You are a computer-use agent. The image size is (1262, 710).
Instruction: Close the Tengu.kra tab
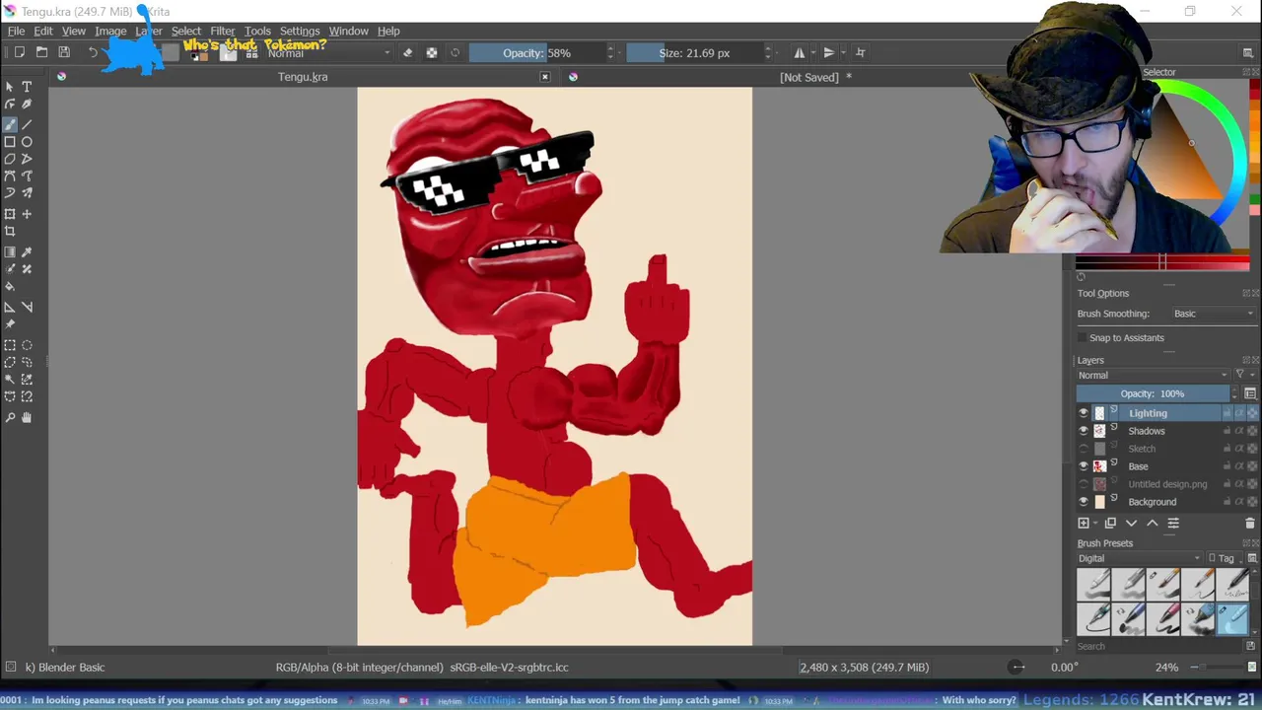(x=545, y=77)
